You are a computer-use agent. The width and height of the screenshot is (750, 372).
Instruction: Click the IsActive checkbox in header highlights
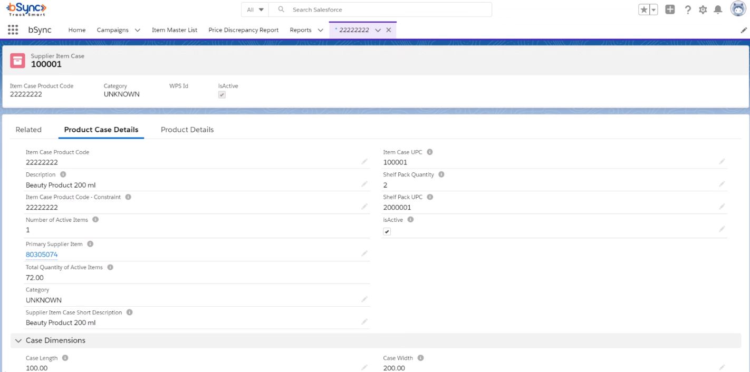pos(222,95)
